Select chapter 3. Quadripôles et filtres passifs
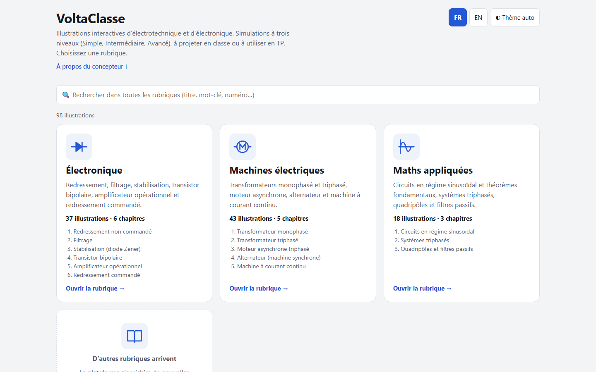Viewport: 596px width, 372px height. (434, 249)
